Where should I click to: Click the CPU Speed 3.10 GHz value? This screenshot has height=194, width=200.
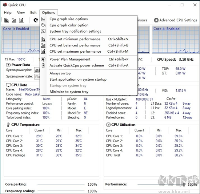(x=186, y=60)
